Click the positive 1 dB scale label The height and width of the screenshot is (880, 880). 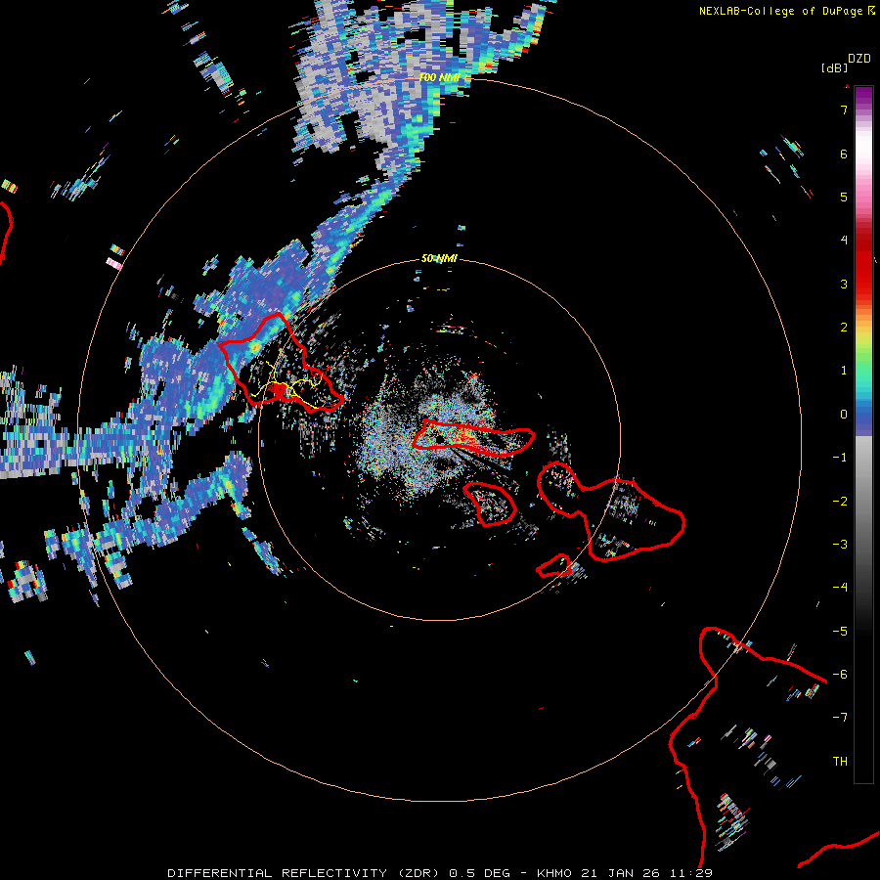pos(844,371)
